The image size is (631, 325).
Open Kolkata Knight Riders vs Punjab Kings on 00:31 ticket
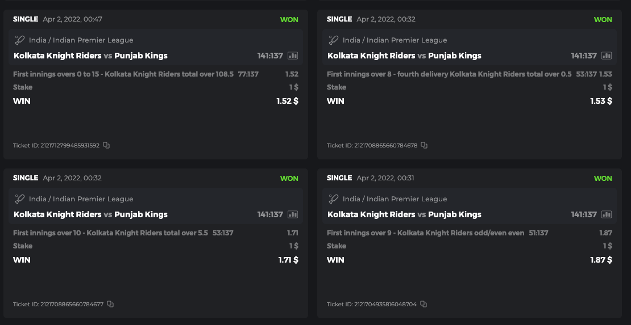(404, 214)
